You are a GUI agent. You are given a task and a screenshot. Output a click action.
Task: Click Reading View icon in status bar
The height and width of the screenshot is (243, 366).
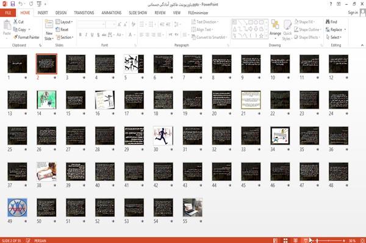295,241
